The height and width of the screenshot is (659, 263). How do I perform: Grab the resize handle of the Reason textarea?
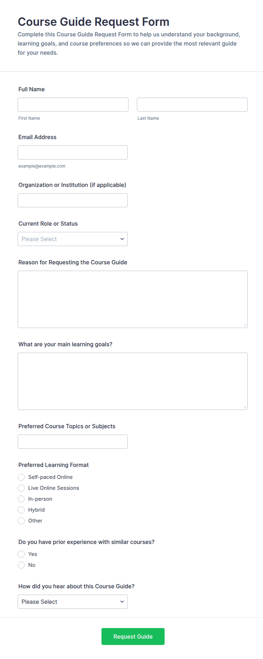pos(245,325)
